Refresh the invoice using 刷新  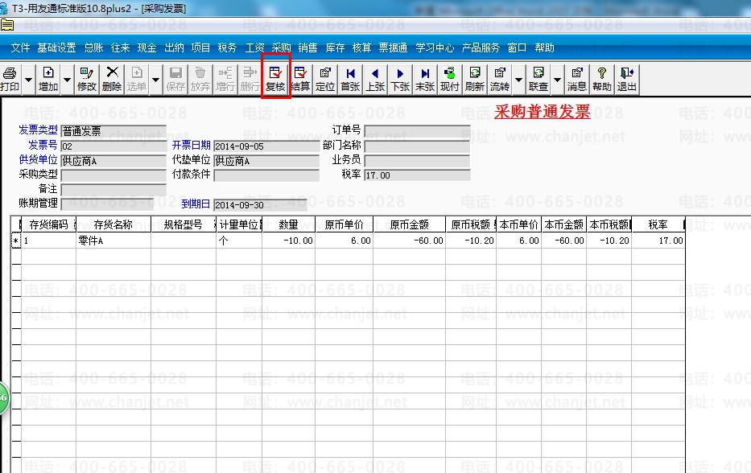point(474,79)
